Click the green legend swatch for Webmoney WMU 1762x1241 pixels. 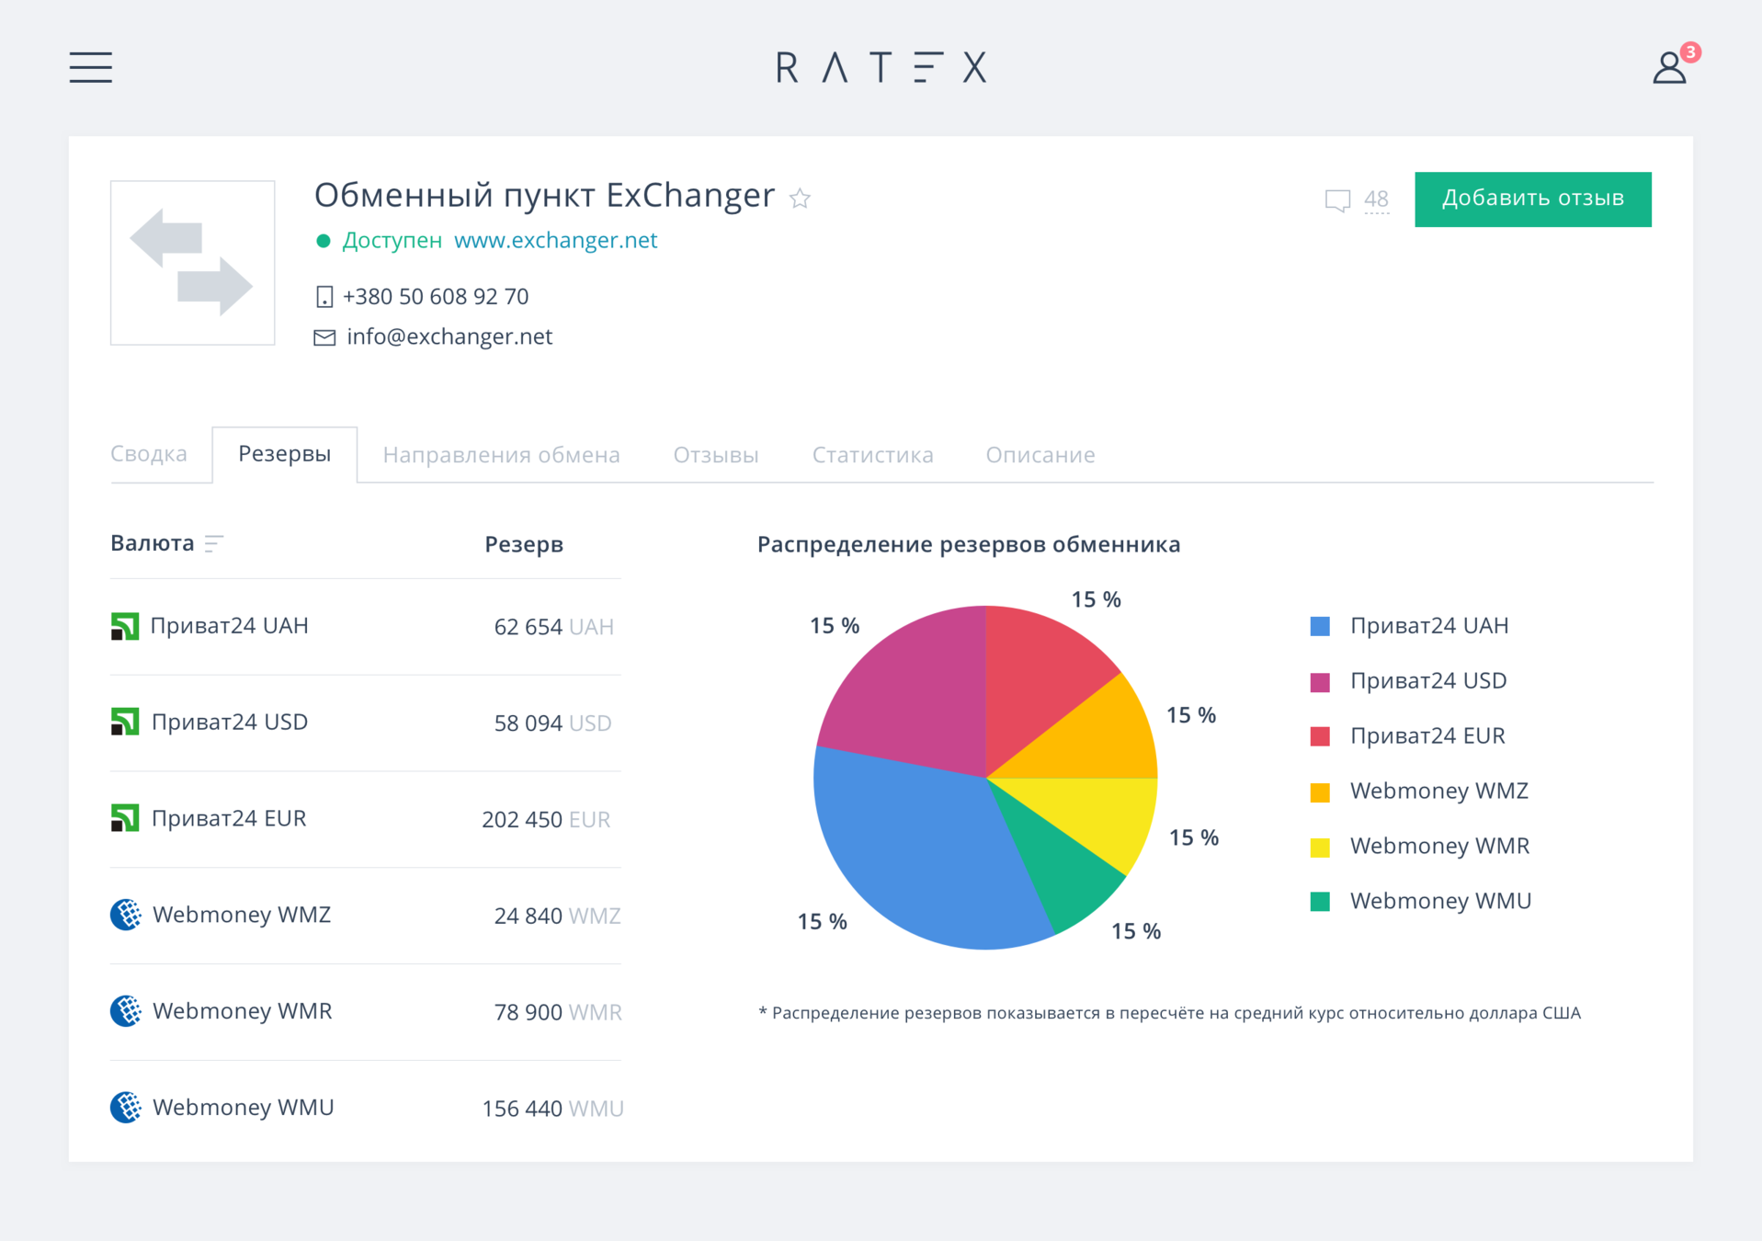click(x=1320, y=902)
